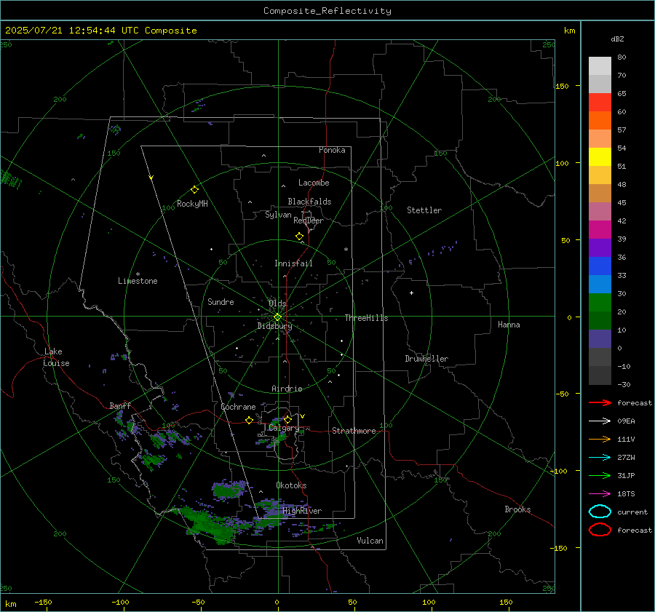Image resolution: width=655 pixels, height=612 pixels.
Task: Click the green radar echo southwest of HighRiver
Action: (x=207, y=524)
